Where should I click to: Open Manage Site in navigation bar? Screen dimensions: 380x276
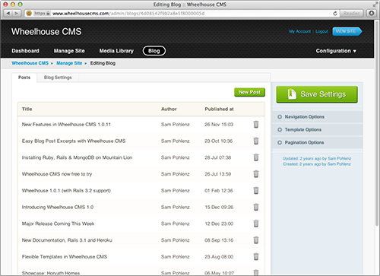click(x=69, y=51)
